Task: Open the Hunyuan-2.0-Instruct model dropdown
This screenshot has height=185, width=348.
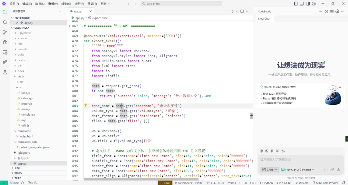Action: pyautogui.click(x=297, y=170)
